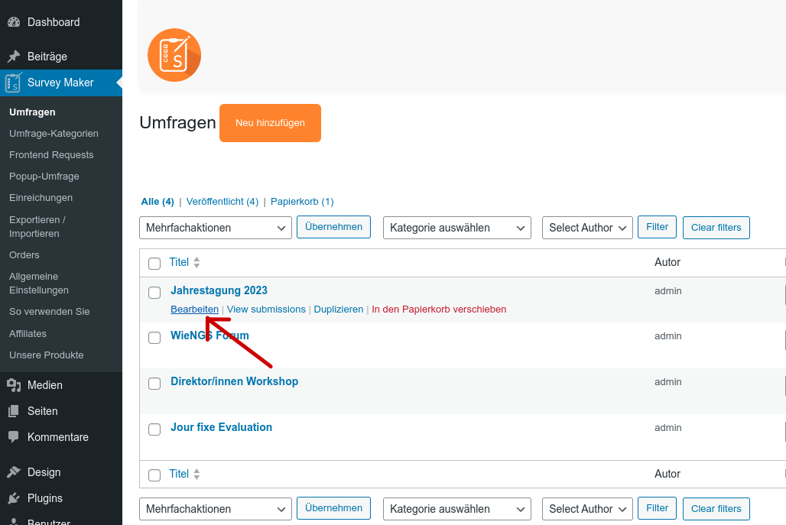Tick the WieNGS Forum row checkbox
The width and height of the screenshot is (786, 525).
154,338
